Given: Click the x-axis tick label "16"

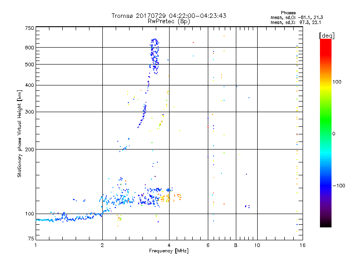Looking at the screenshot, I should (x=303, y=245).
